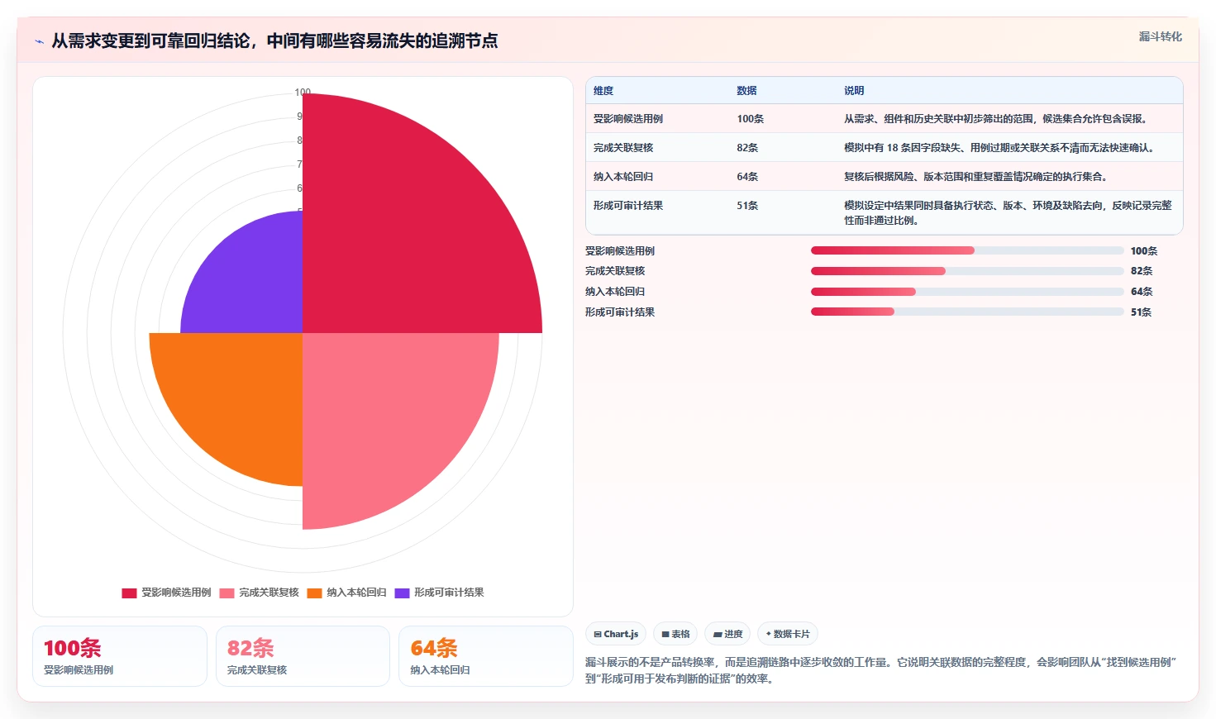Image resolution: width=1216 pixels, height=719 pixels.
Task: Click the 100条 受影响候选用例 data card
Action: 120,656
